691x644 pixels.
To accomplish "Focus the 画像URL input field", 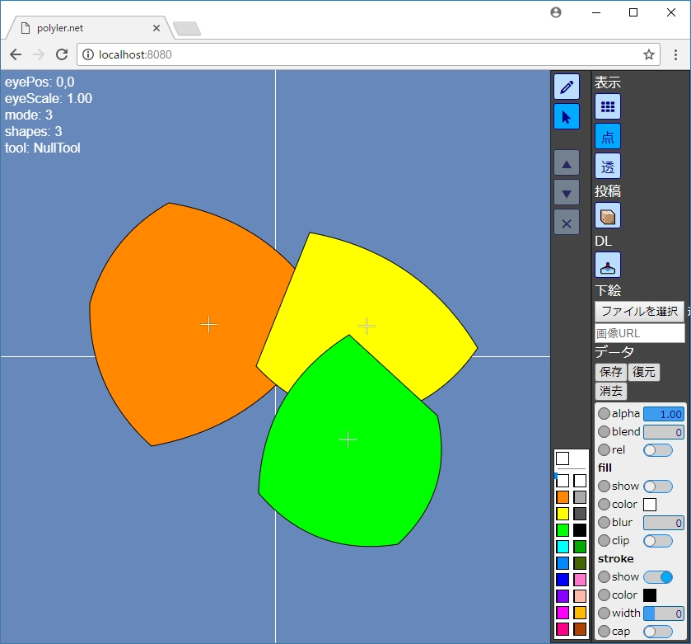I will point(639,333).
